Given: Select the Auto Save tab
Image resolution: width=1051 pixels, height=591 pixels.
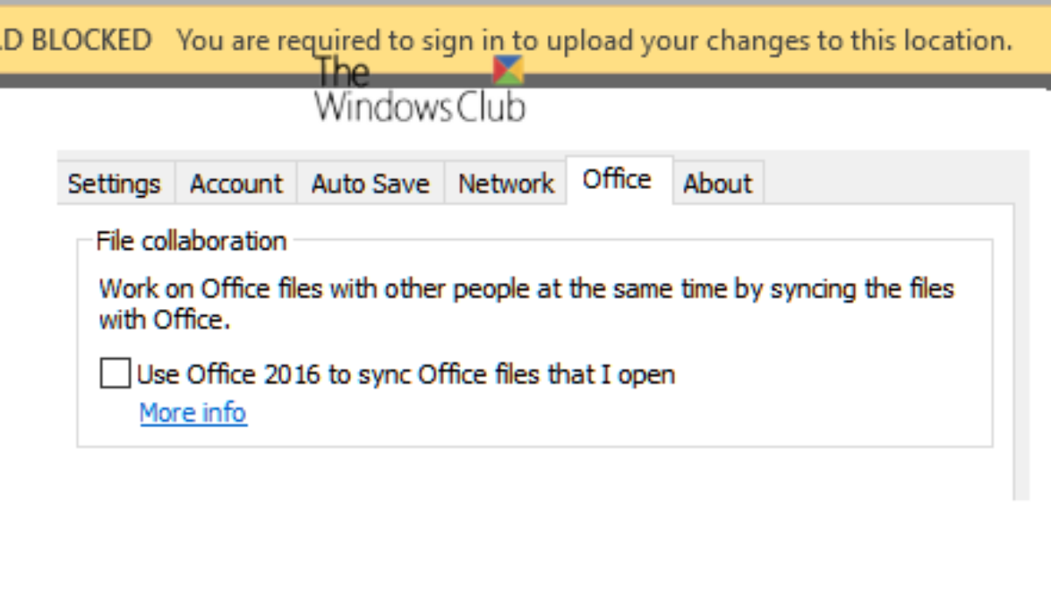Looking at the screenshot, I should coord(370,184).
